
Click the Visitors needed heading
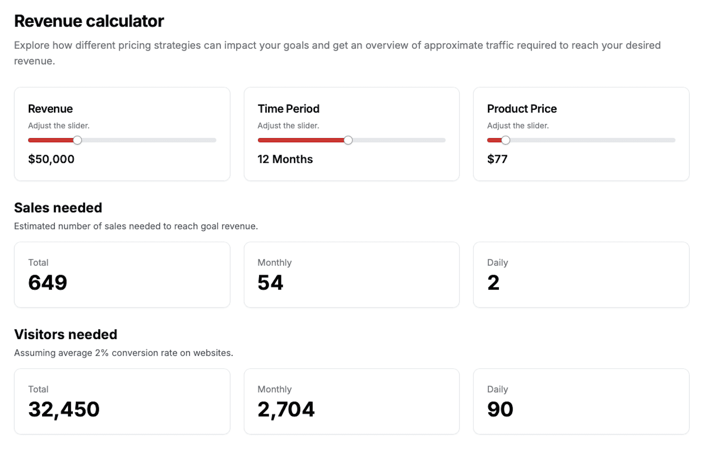click(x=65, y=334)
